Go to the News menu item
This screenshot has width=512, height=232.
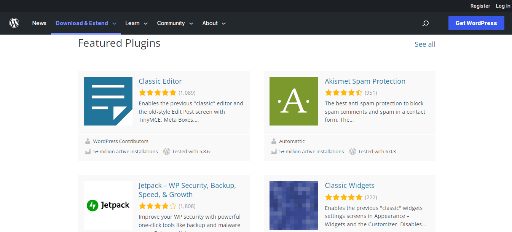click(39, 23)
